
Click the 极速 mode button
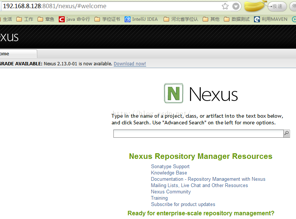click(277, 6)
